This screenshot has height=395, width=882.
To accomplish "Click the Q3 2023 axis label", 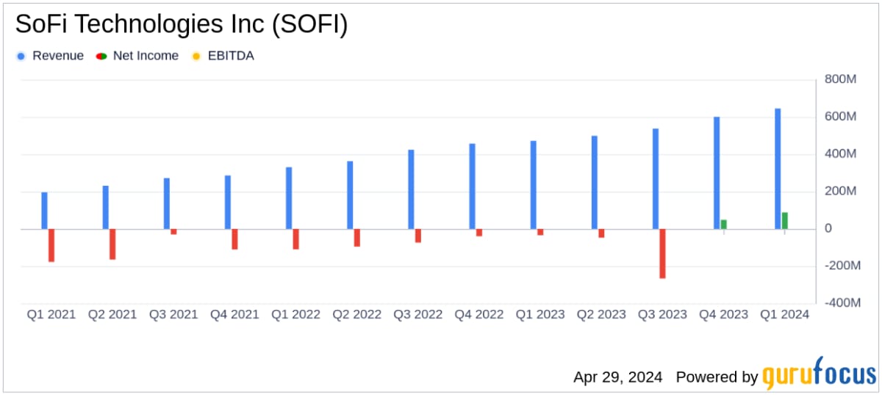I will coord(661,314).
